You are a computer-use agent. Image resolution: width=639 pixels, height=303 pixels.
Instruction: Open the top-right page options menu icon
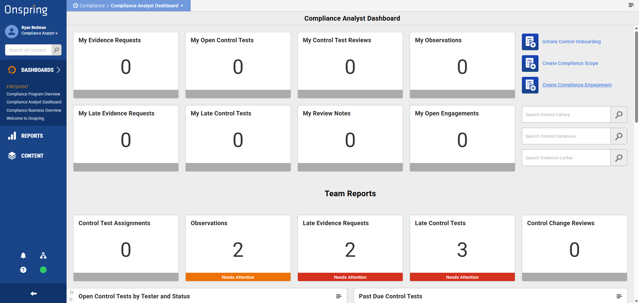tap(631, 5)
